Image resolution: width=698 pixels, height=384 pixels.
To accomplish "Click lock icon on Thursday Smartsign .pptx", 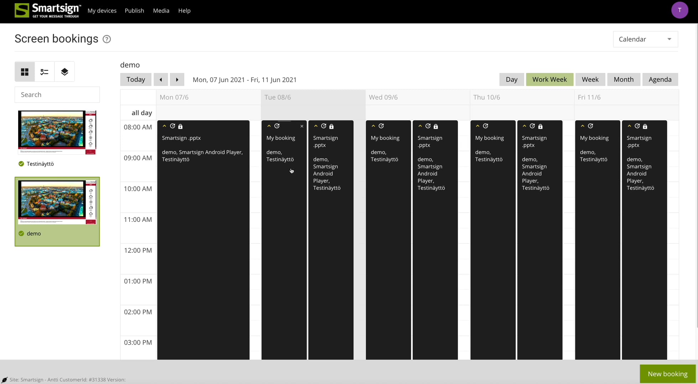I will [x=540, y=126].
